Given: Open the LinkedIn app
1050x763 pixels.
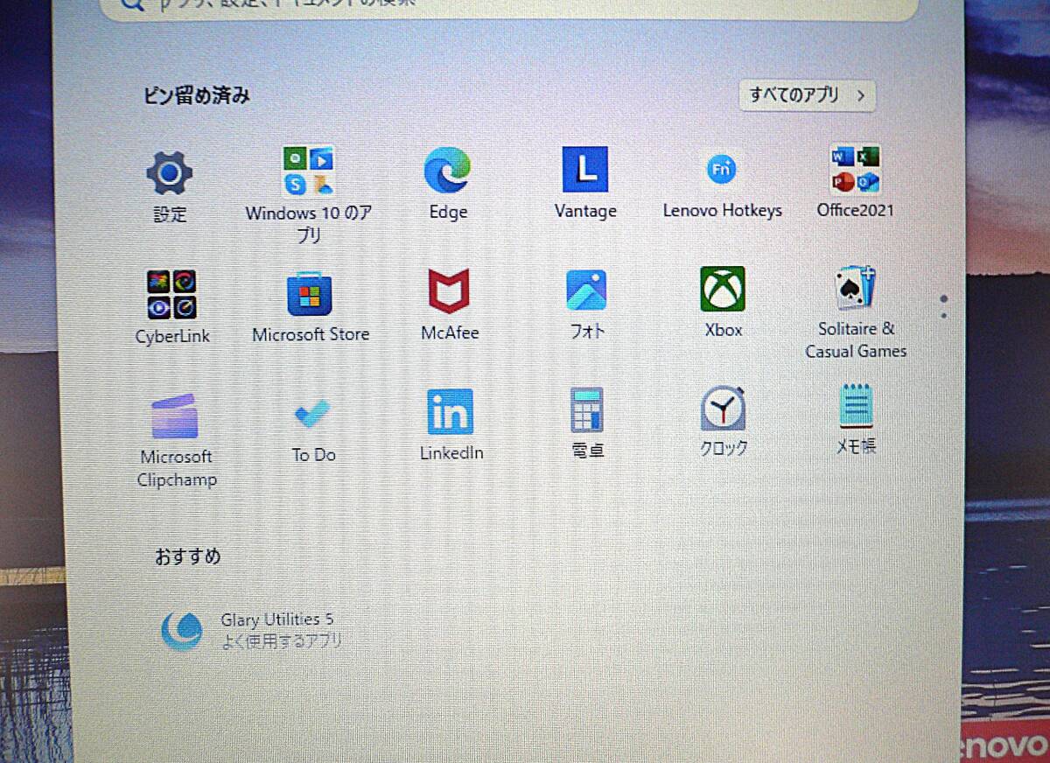Looking at the screenshot, I should coord(451,425).
